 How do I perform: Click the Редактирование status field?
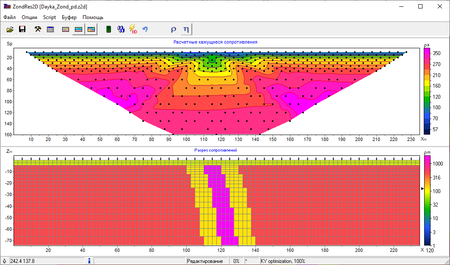click(x=205, y=261)
